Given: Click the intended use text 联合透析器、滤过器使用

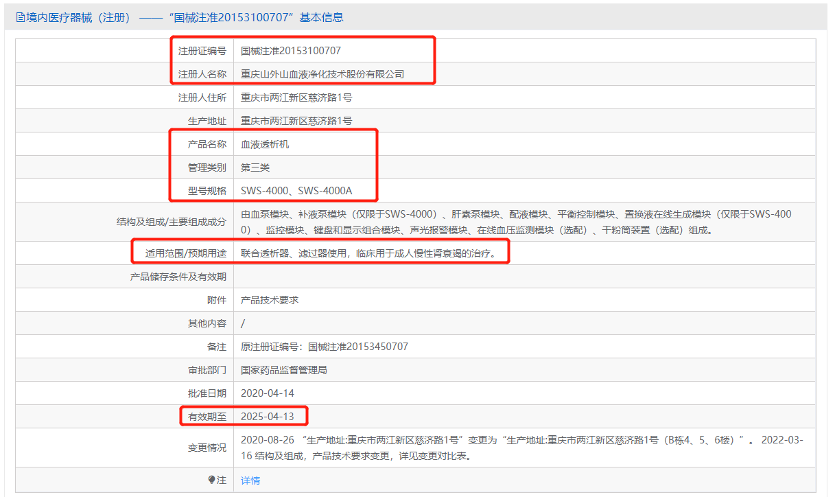Looking at the screenshot, I should click(368, 253).
